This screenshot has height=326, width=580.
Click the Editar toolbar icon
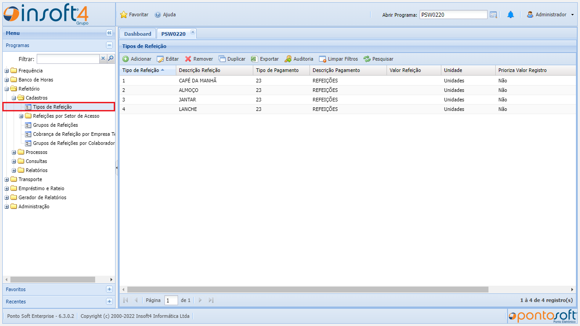coord(160,59)
